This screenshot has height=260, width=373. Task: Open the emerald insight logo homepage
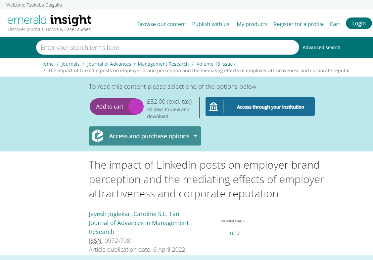click(x=49, y=23)
